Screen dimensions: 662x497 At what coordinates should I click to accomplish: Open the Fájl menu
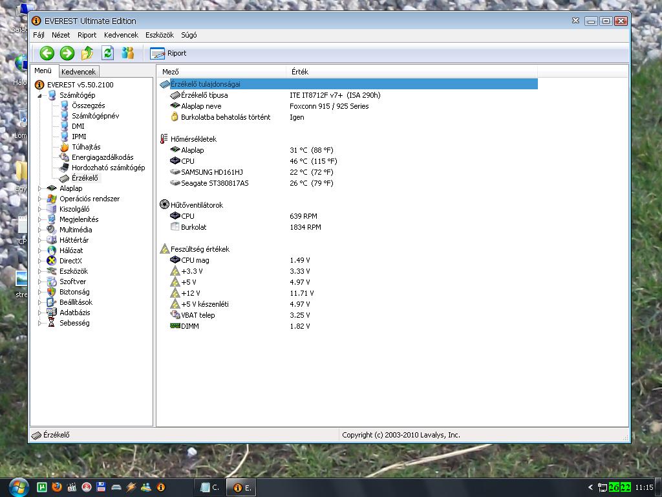[x=39, y=35]
